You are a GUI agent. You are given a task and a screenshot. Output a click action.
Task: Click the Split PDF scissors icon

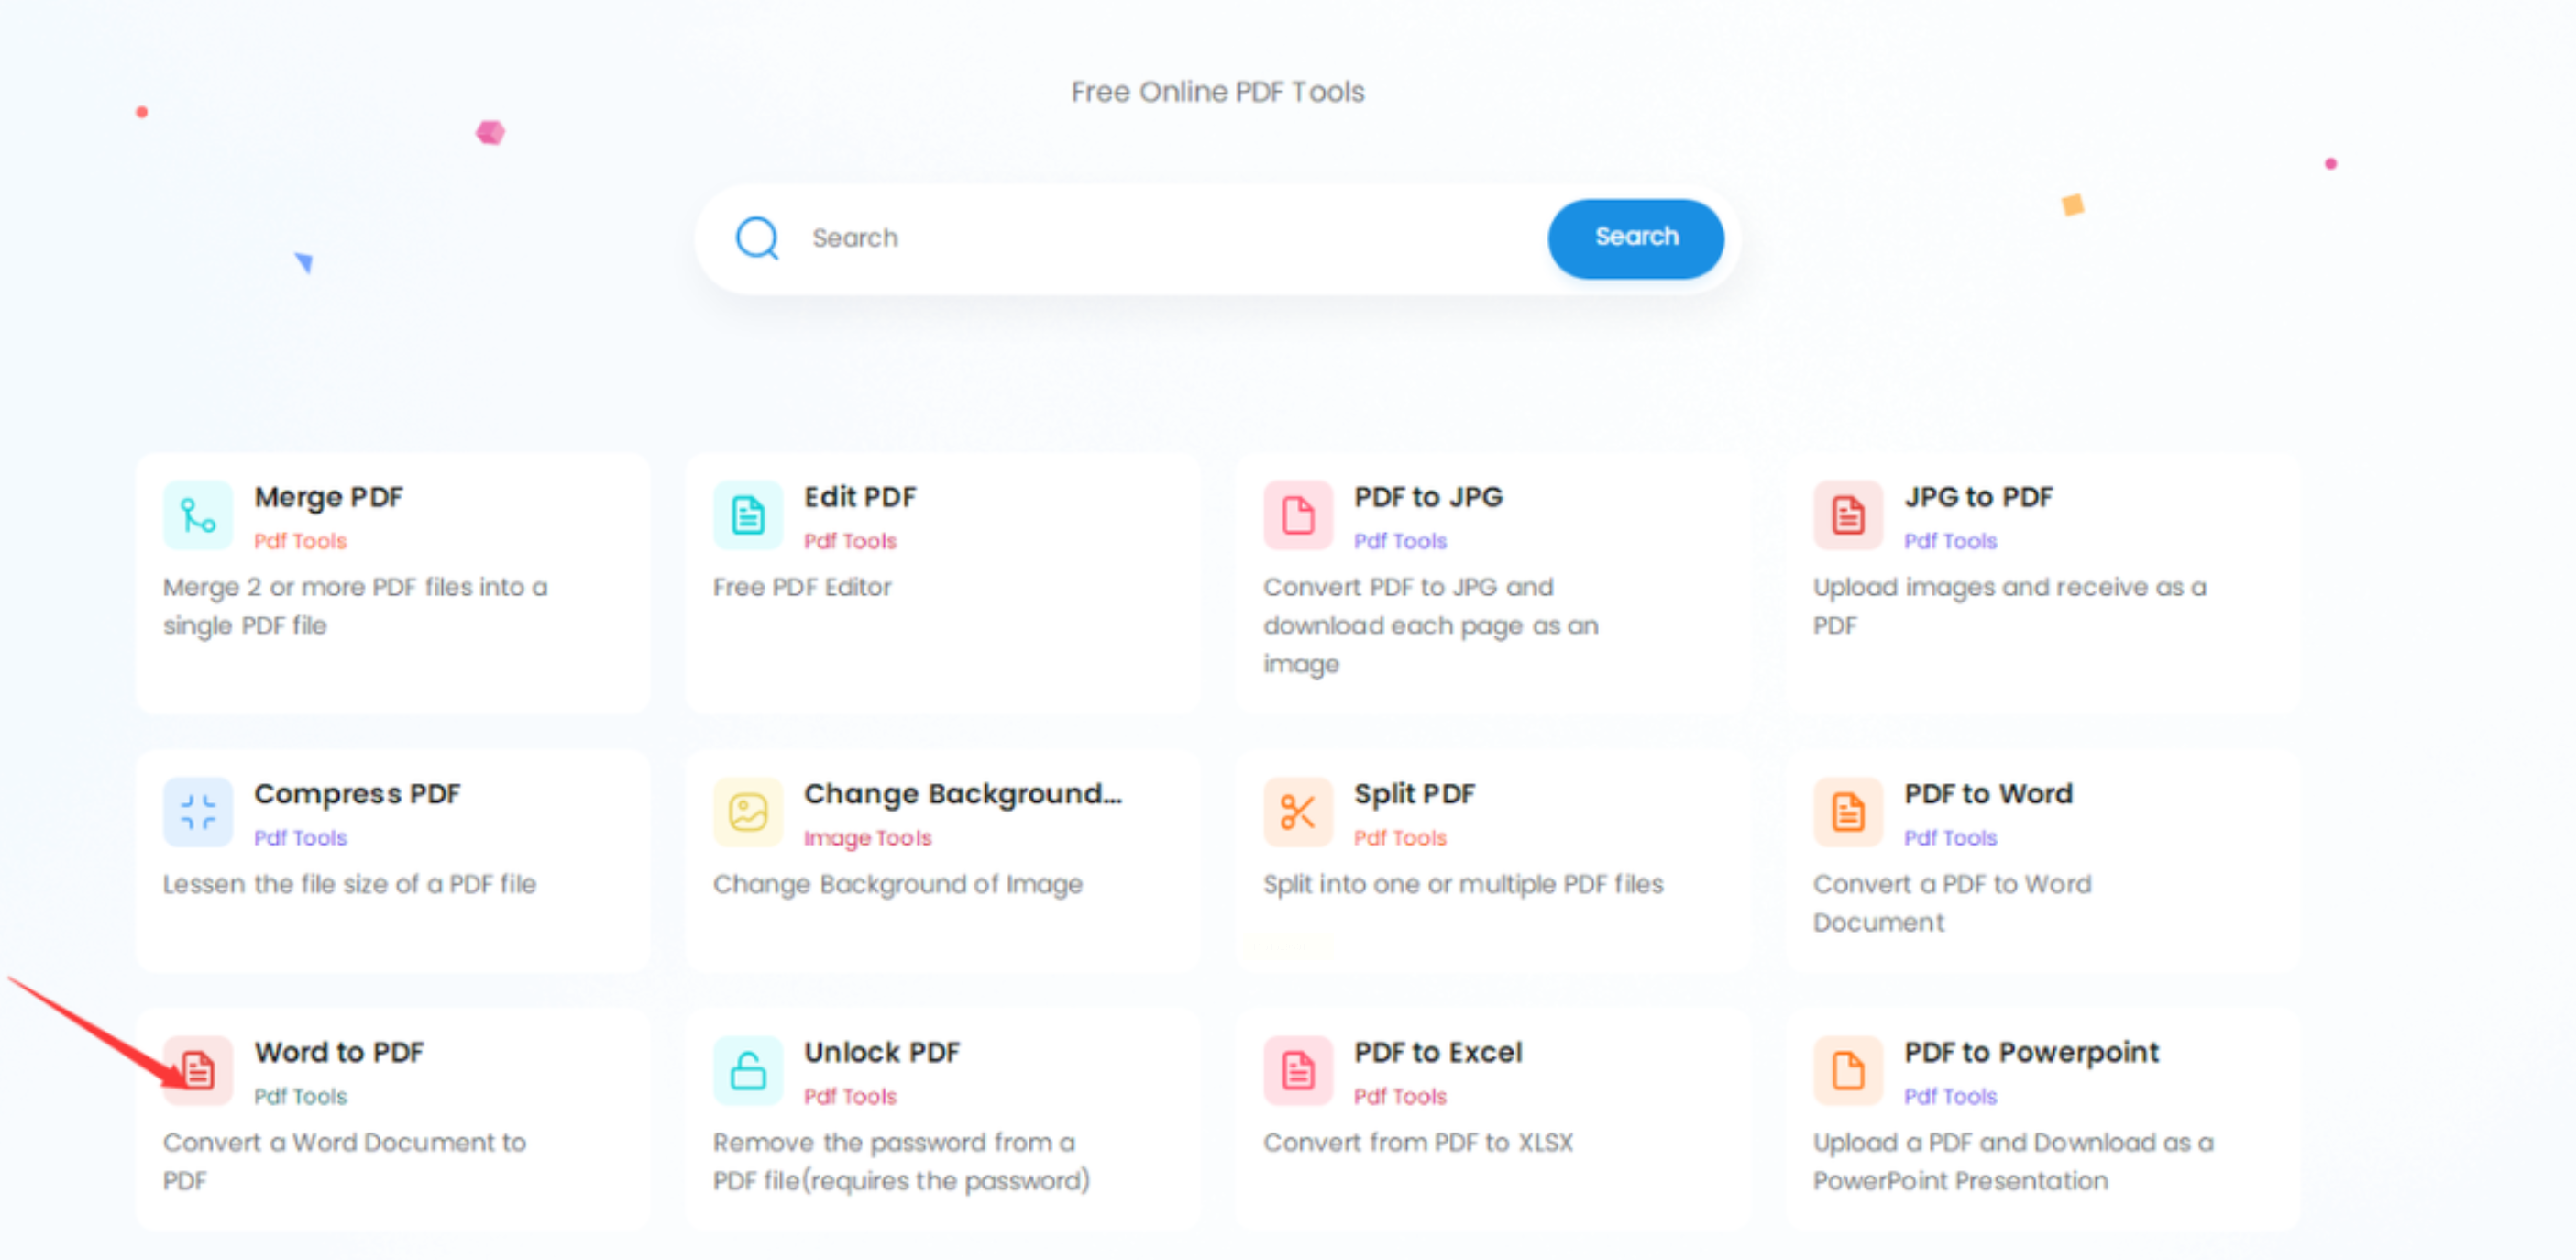[1297, 812]
